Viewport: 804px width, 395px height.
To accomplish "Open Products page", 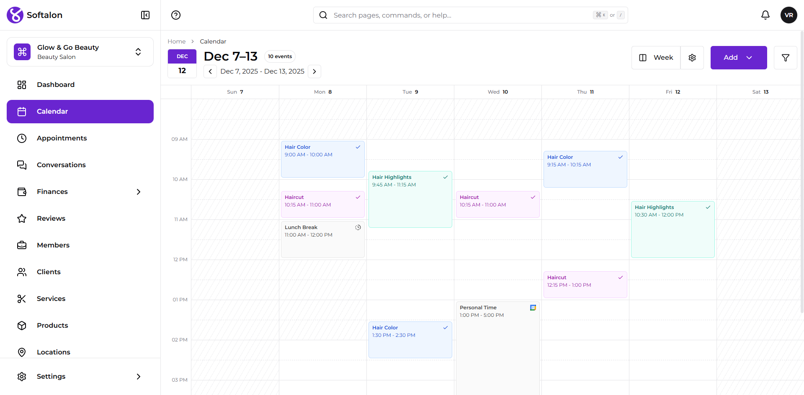I will [80, 326].
